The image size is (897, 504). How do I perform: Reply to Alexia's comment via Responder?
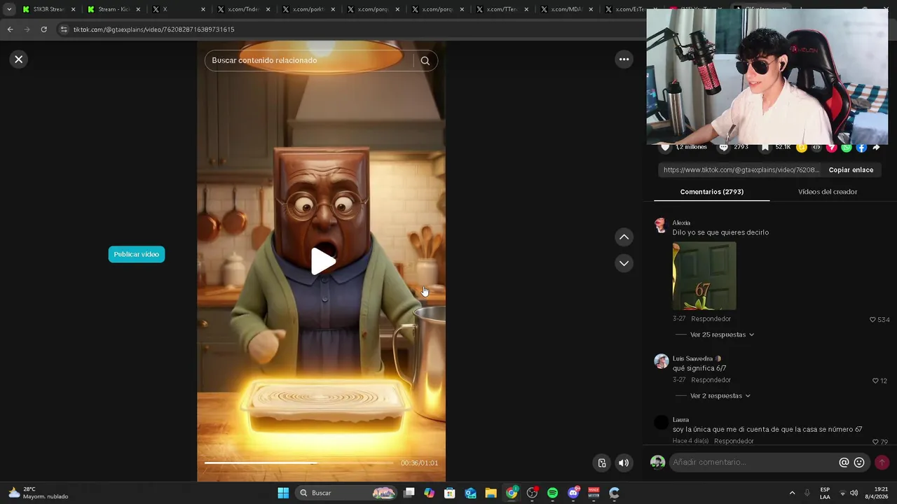click(x=711, y=319)
